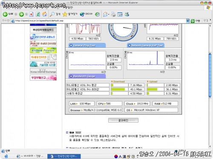This screenshot has height=159, width=213.
Task: Click the VDSL Pro average row label
Action: coord(88,85)
